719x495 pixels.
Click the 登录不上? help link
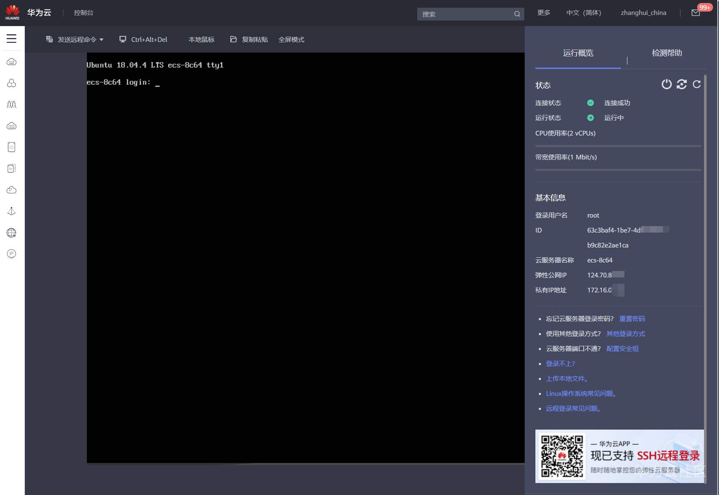560,363
